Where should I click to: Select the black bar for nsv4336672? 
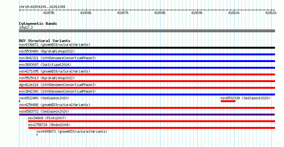pyautogui.click(x=147, y=48)
